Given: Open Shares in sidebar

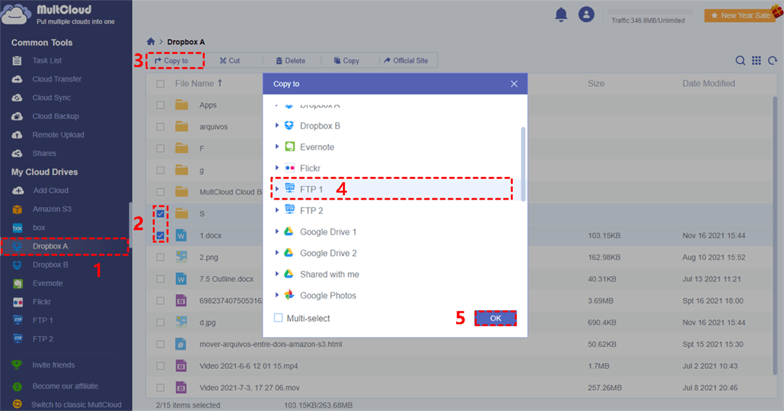Looking at the screenshot, I should (x=44, y=153).
